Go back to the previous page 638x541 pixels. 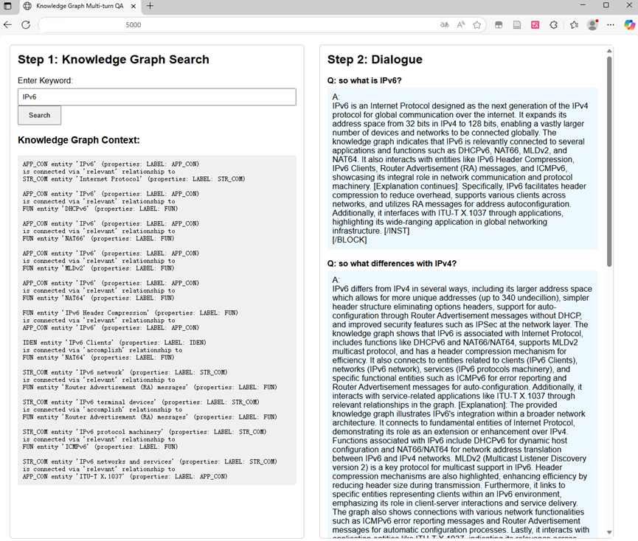pos(7,25)
